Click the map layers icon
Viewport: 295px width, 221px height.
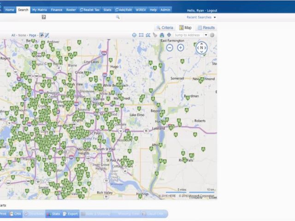(162, 35)
